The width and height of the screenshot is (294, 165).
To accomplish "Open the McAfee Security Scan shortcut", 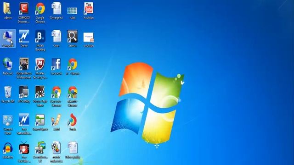I will [40, 64].
